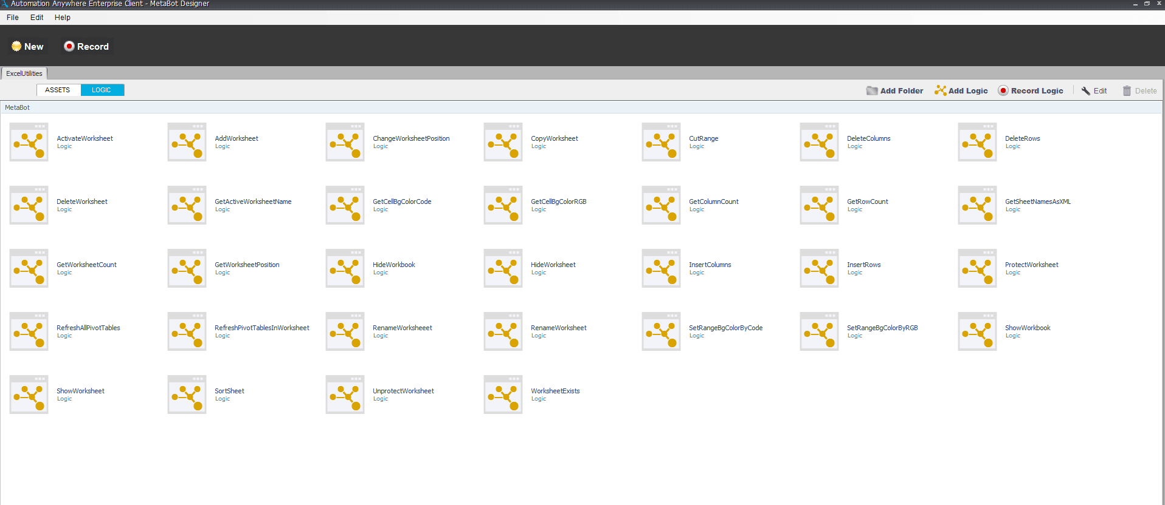Click the GetCellBgColorCode logic icon
Image resolution: width=1165 pixels, height=505 pixels.
tap(345, 205)
